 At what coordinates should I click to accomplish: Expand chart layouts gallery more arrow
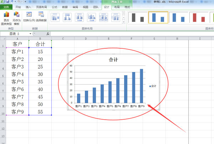pos(124,22)
